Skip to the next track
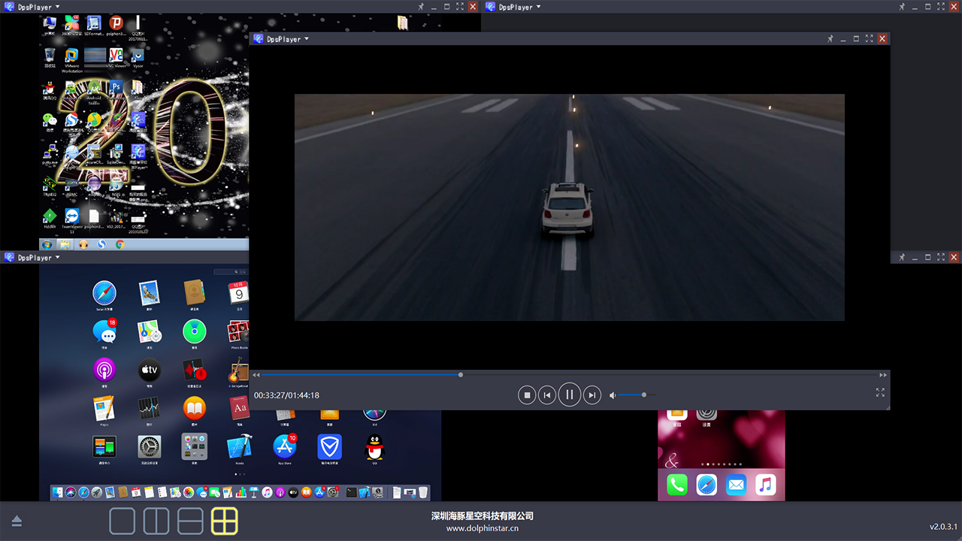962x541 pixels. (x=592, y=395)
